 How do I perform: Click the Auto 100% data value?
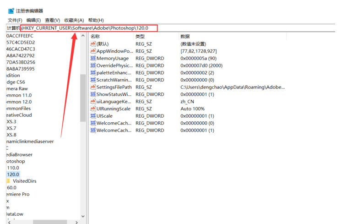193,109
